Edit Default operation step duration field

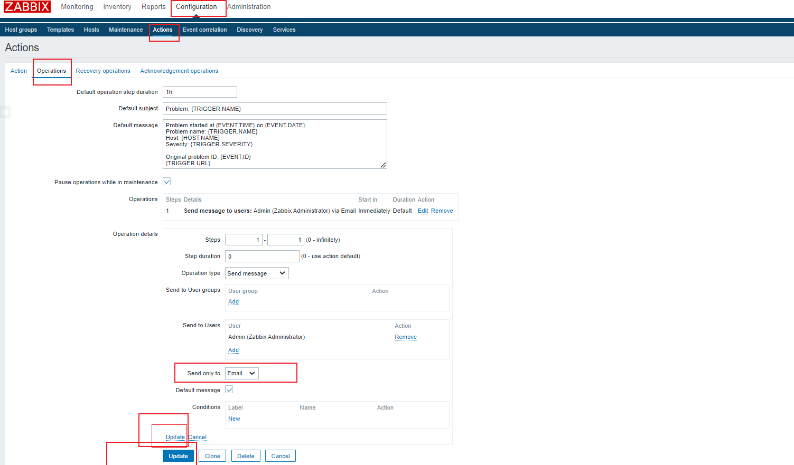(x=200, y=92)
